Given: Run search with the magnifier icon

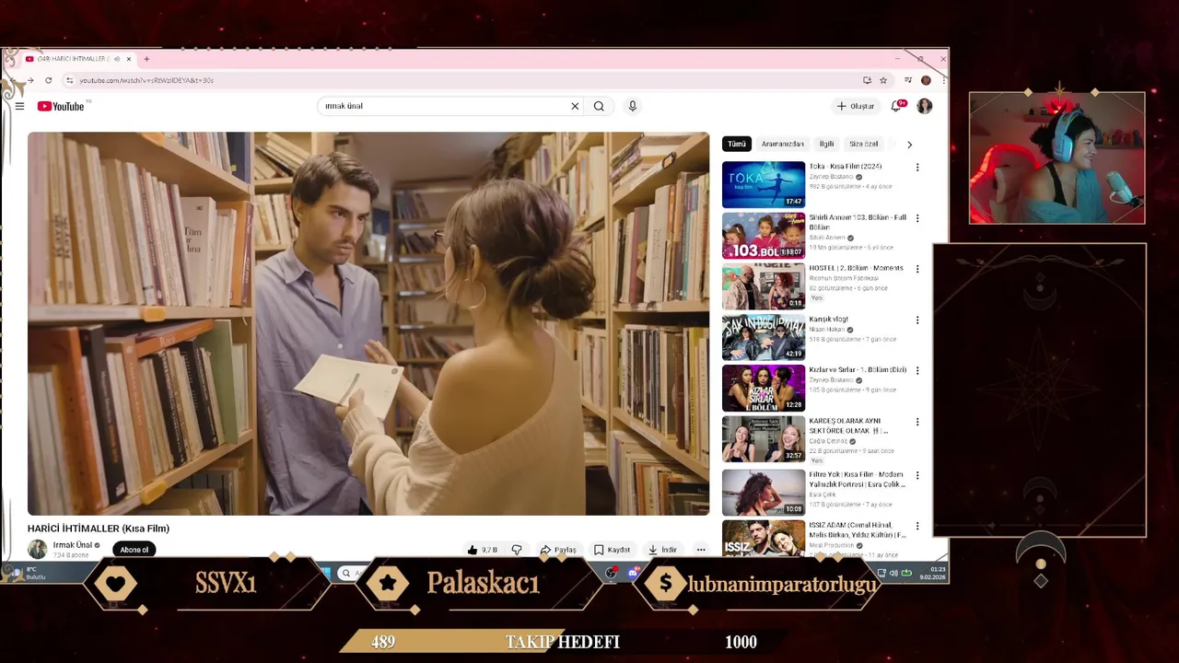Looking at the screenshot, I should (x=599, y=106).
